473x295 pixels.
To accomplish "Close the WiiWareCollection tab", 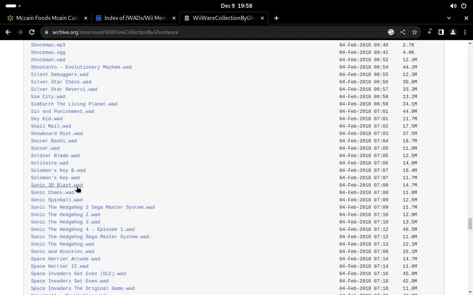I will pos(262,18).
